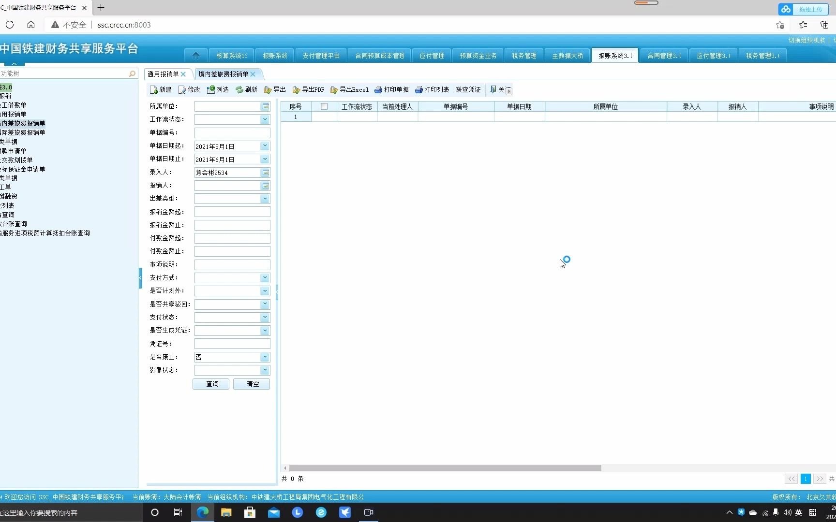
Task: Open the 报销人 lookup icon
Action: tap(266, 186)
